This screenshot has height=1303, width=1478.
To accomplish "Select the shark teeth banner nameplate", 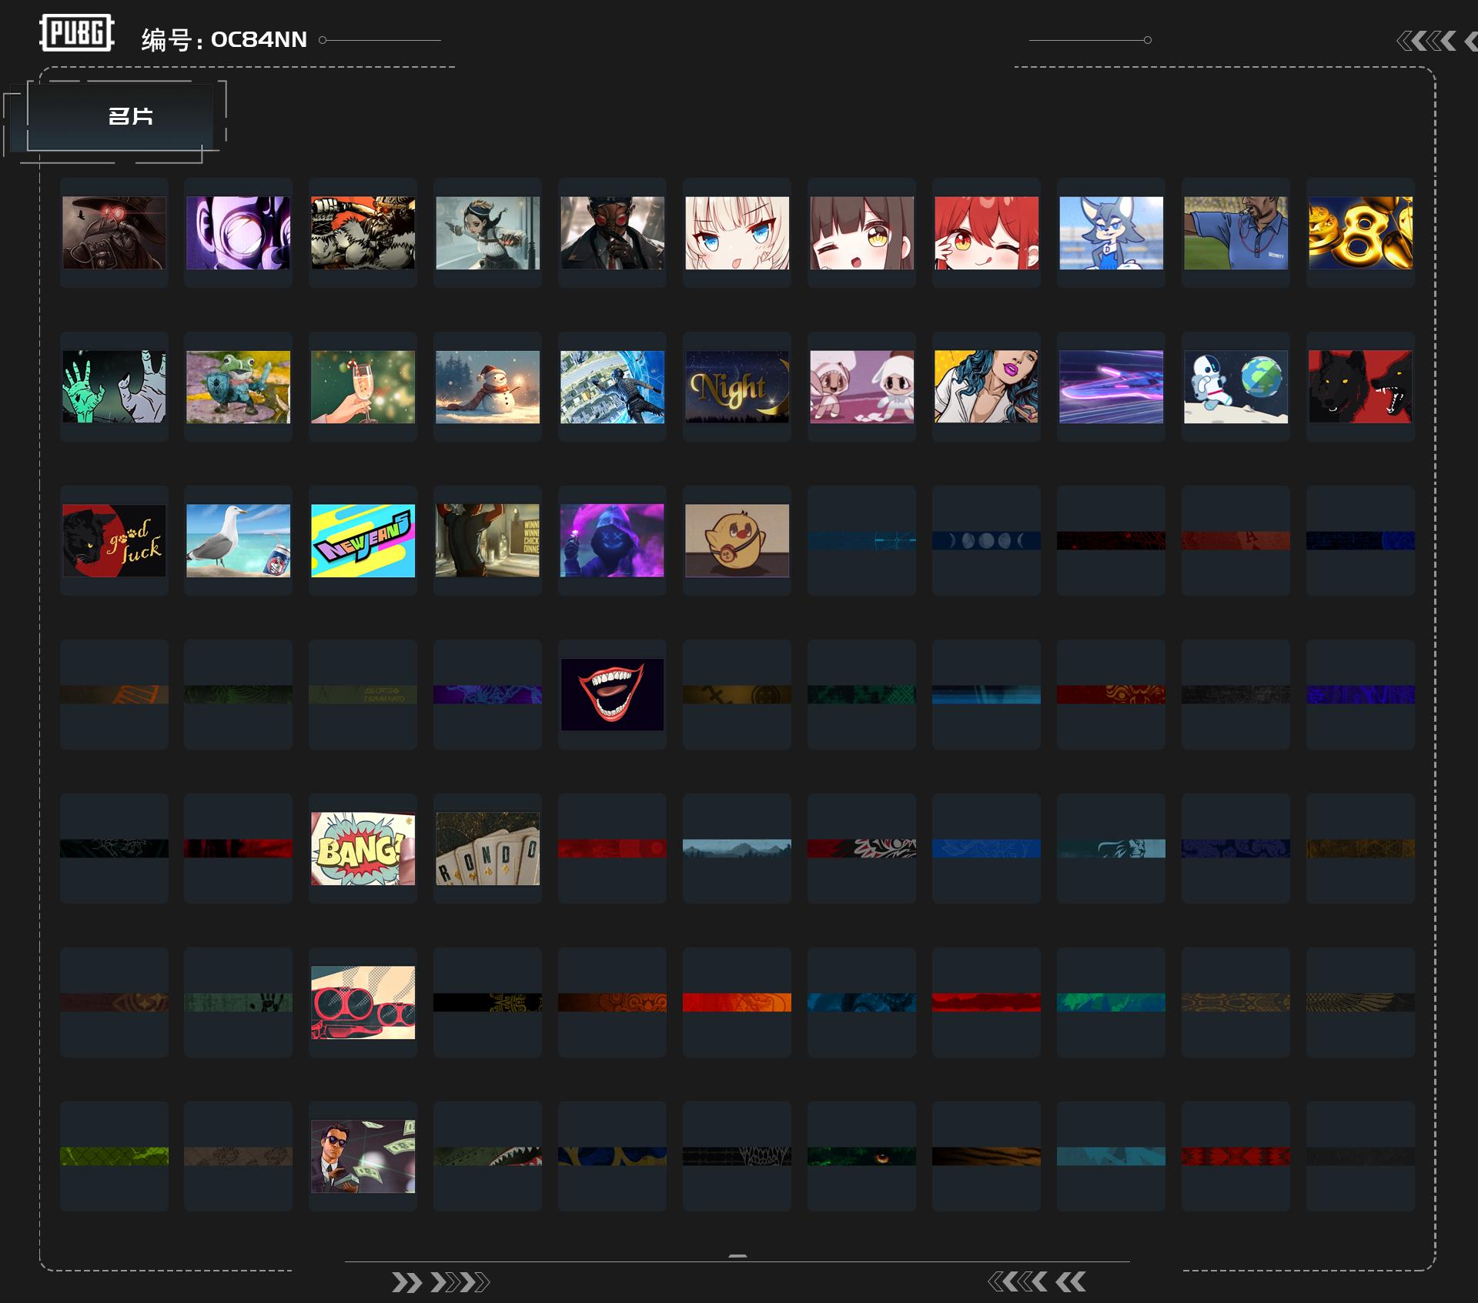I will (488, 1156).
